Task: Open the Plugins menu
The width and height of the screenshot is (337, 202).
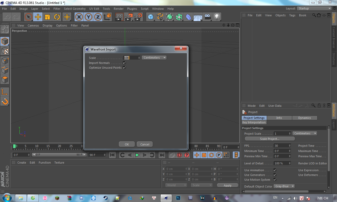Action: [x=132, y=9]
